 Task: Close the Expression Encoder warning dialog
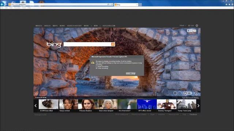pyautogui.click(x=142, y=57)
